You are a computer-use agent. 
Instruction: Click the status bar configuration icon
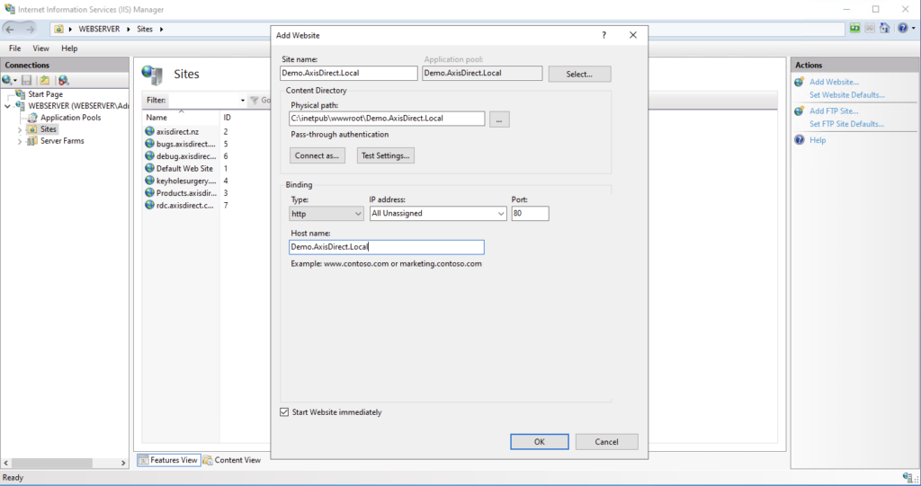point(910,478)
